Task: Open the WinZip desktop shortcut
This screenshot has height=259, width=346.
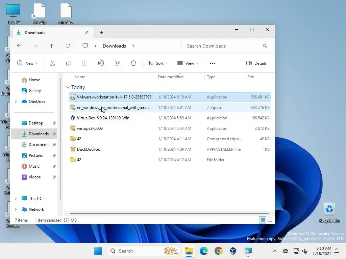Action: 39,13
